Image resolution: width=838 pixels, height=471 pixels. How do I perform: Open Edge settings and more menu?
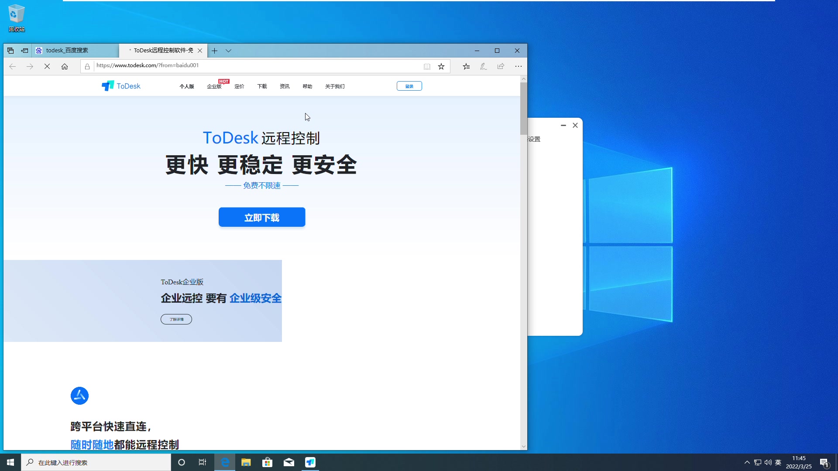518,66
